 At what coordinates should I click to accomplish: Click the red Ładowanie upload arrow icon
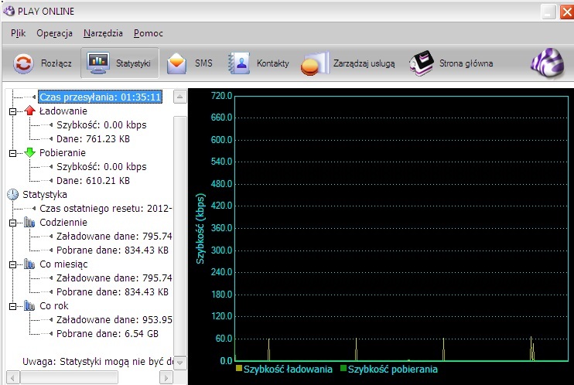tap(29, 111)
